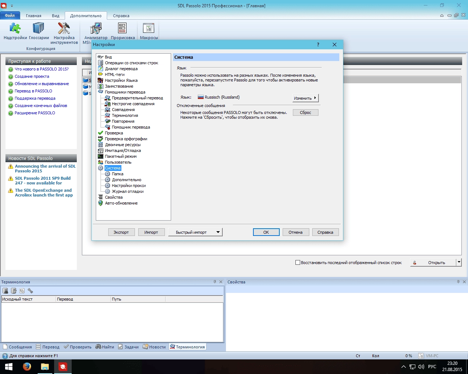
Task: Open Настройка инструментов ribbon icon
Action: [64, 33]
